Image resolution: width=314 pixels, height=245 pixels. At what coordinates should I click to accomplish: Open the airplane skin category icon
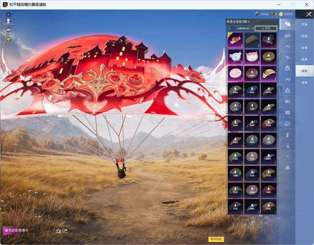coord(287,58)
